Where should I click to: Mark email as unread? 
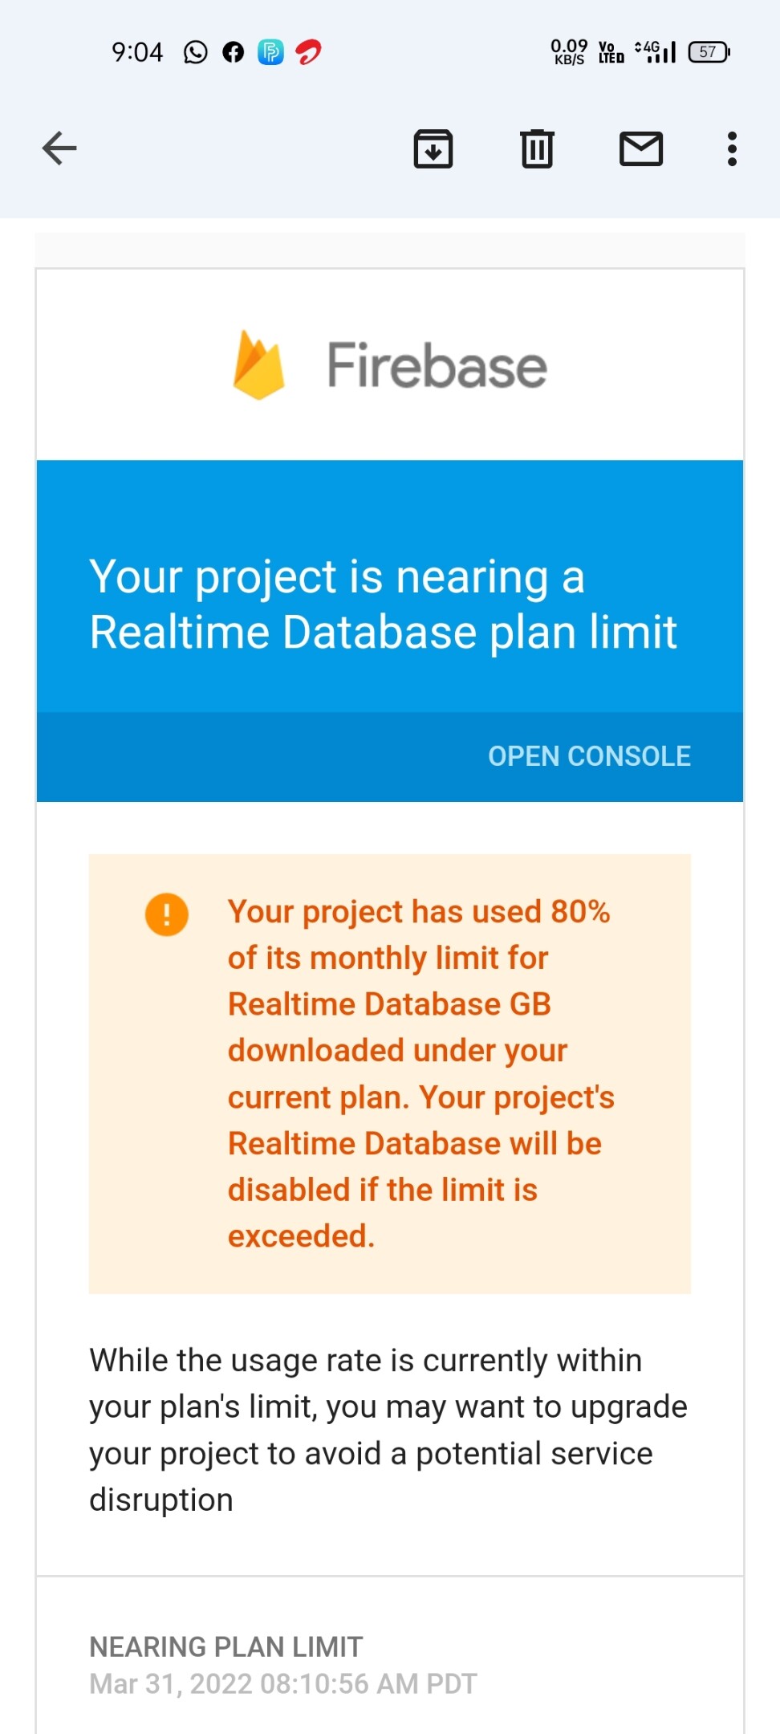641,149
